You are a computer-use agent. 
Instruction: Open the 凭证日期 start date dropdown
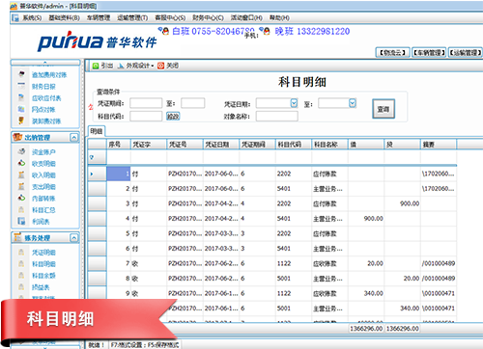click(x=294, y=103)
